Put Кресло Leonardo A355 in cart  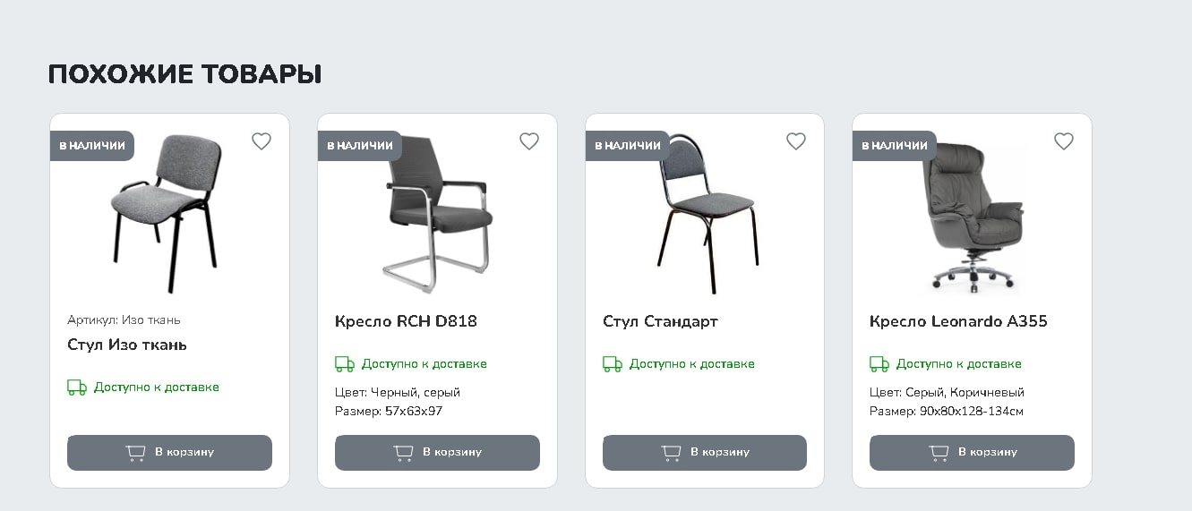click(972, 453)
